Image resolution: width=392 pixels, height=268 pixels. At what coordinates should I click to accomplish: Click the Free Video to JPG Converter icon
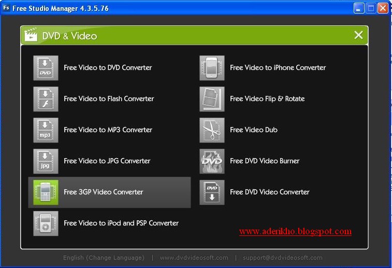point(46,161)
